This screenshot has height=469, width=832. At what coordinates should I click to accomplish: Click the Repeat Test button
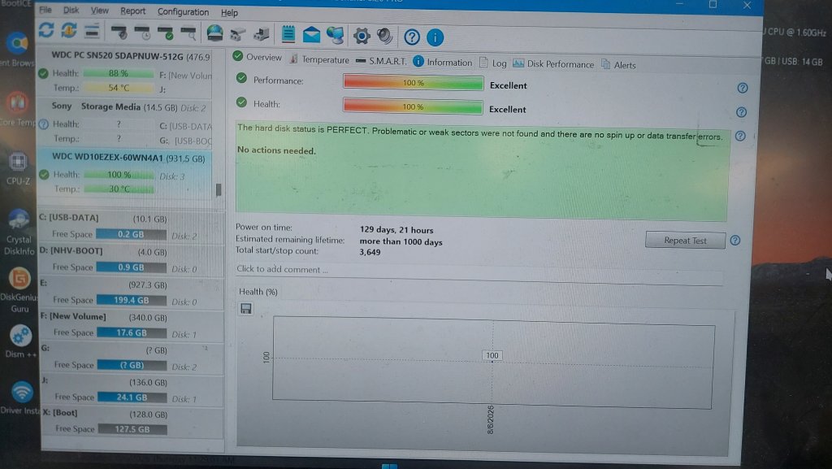tap(685, 241)
